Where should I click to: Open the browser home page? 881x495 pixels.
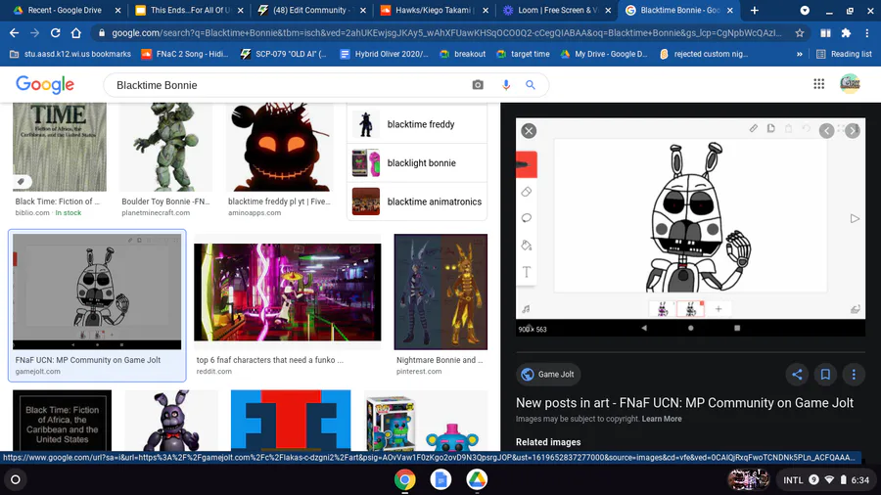(75, 33)
